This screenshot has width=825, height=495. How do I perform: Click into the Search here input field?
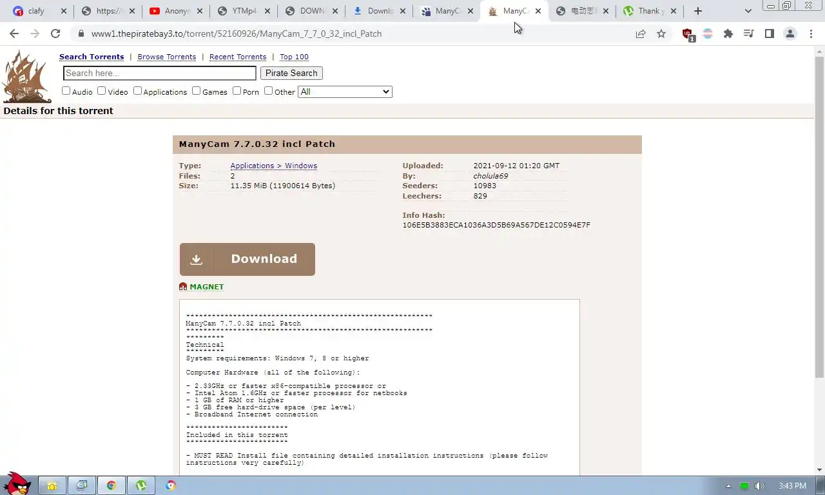[x=160, y=73]
